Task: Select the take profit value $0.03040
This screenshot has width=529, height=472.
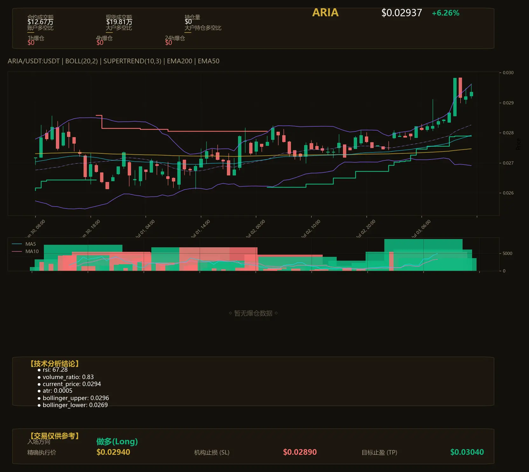Action: pyautogui.click(x=467, y=452)
